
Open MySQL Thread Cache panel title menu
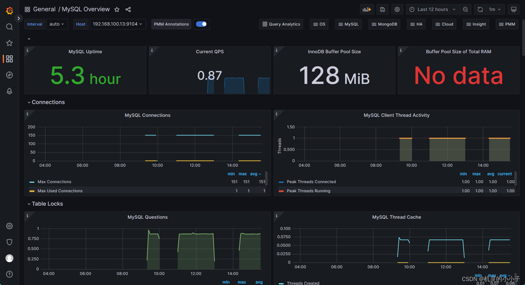coord(397,217)
